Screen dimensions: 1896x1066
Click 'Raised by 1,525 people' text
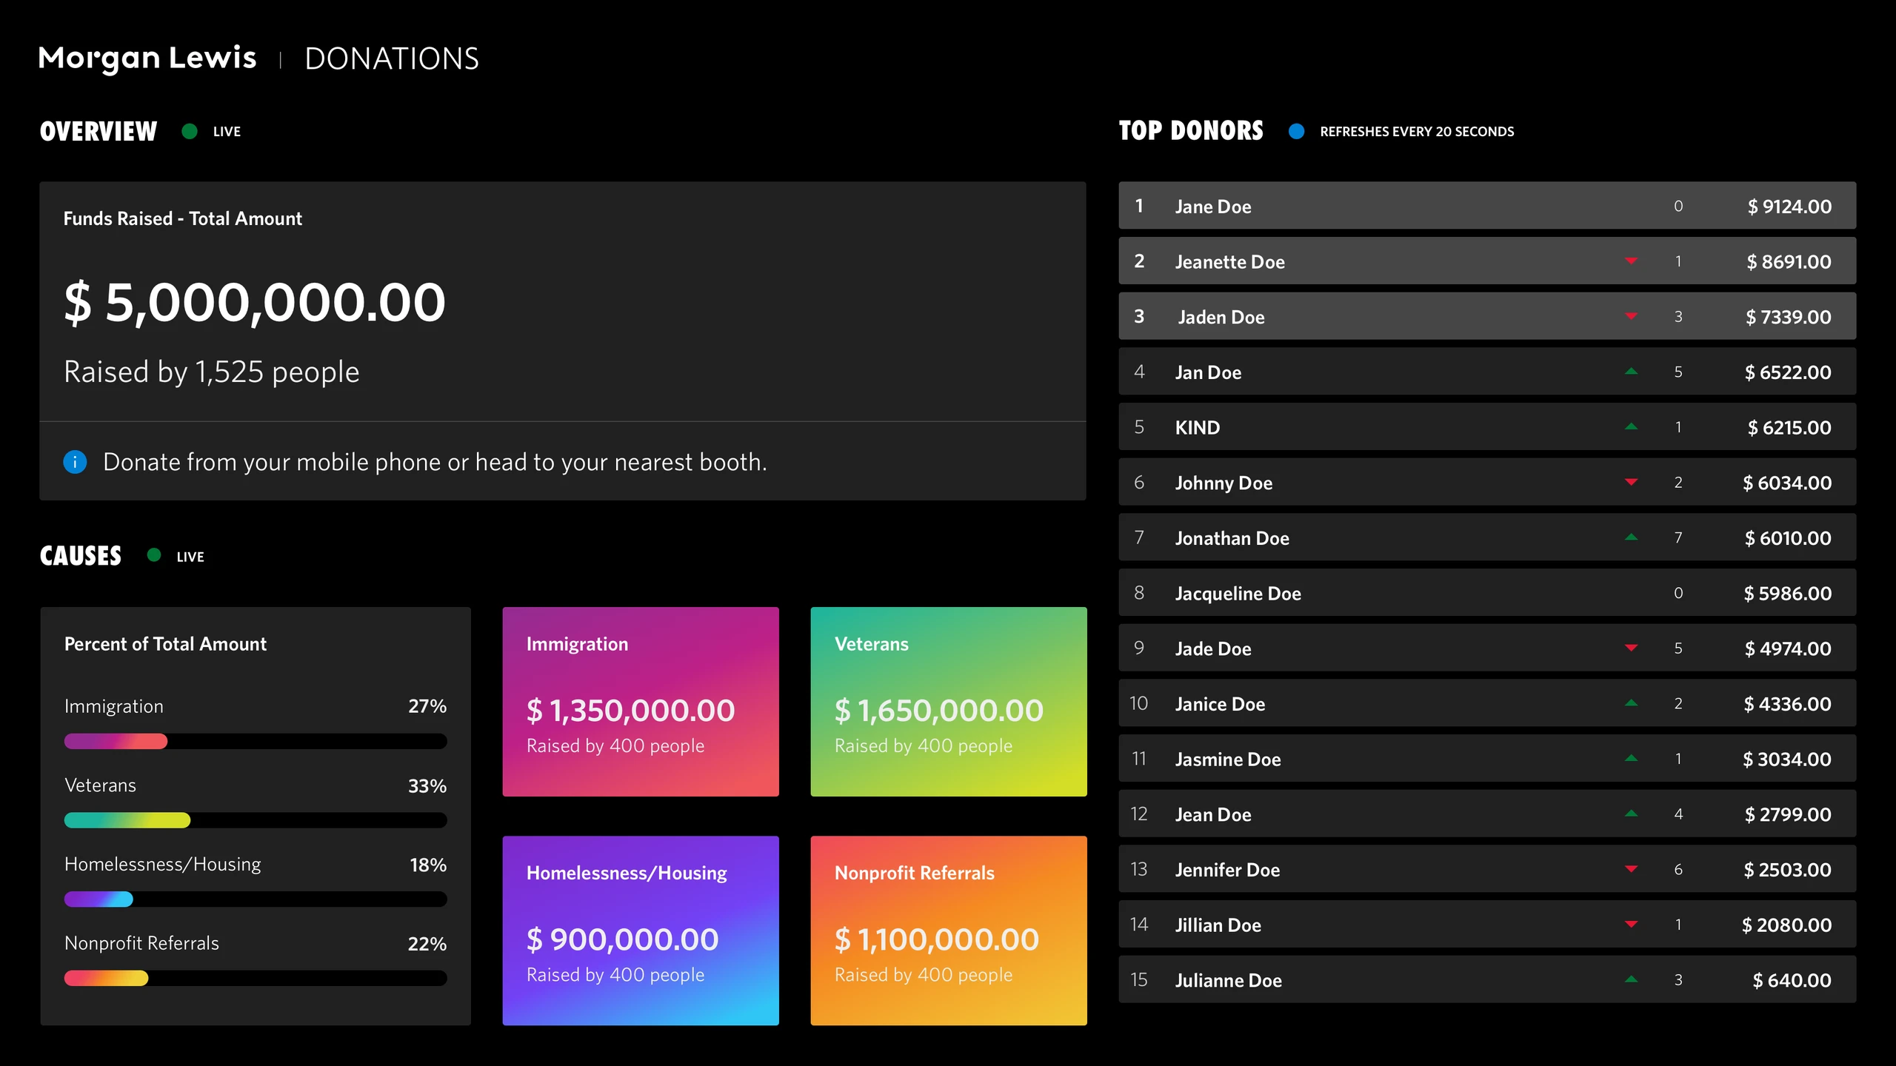[212, 372]
